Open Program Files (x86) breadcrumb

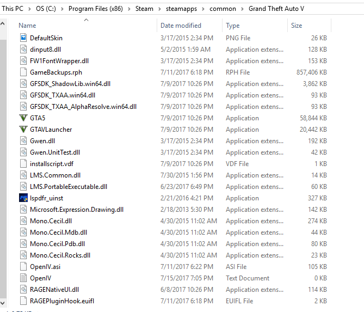coord(96,9)
